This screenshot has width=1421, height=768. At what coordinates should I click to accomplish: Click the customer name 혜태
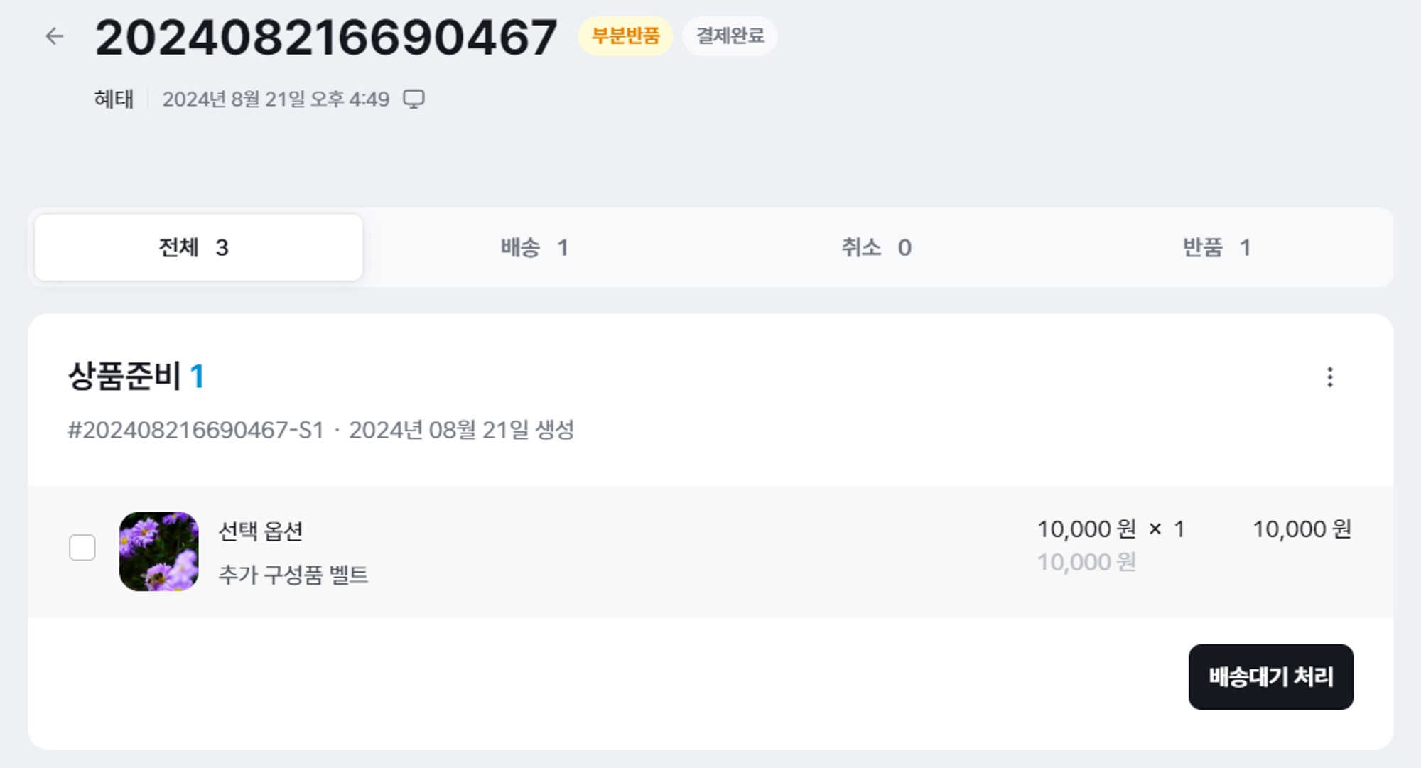[x=114, y=99]
